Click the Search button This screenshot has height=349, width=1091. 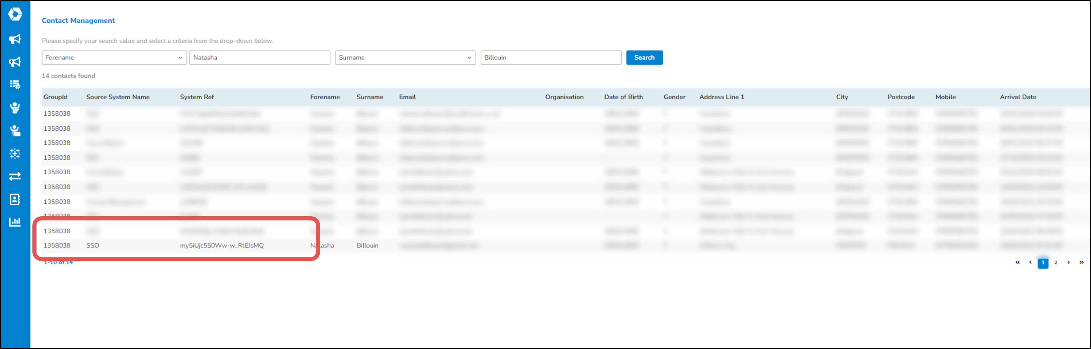[x=644, y=57]
